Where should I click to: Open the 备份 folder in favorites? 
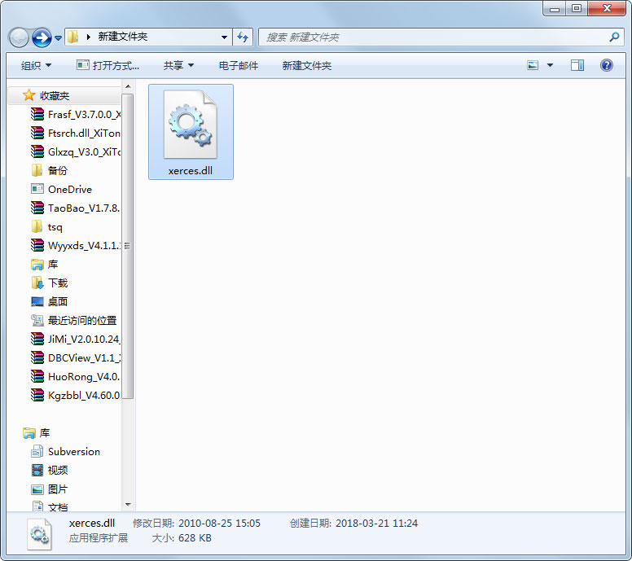point(49,170)
